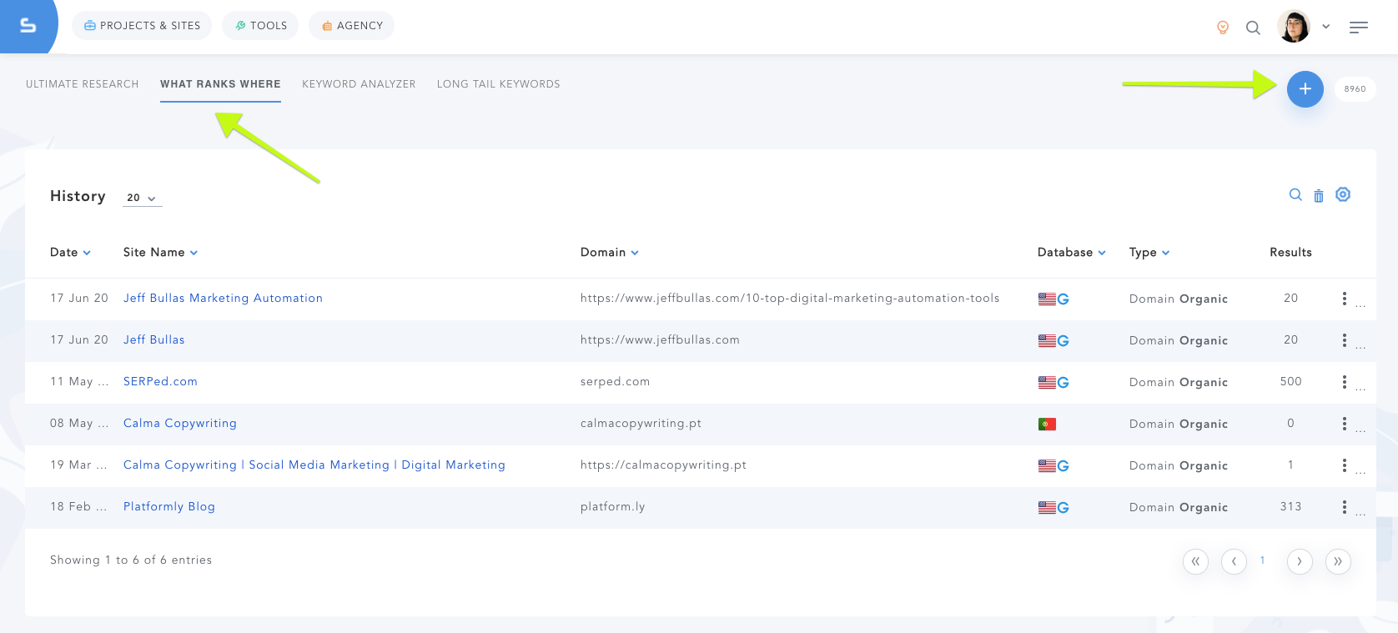This screenshot has height=633, width=1398.
Task: Switch to Ultimate Research tab
Action: [x=83, y=84]
